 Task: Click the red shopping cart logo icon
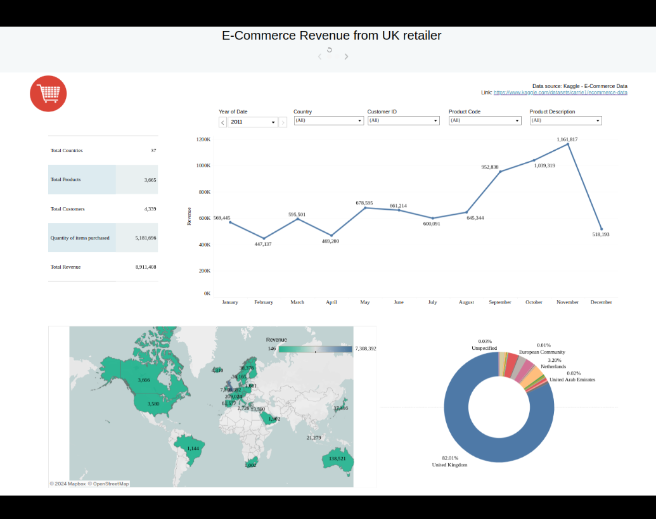point(48,93)
